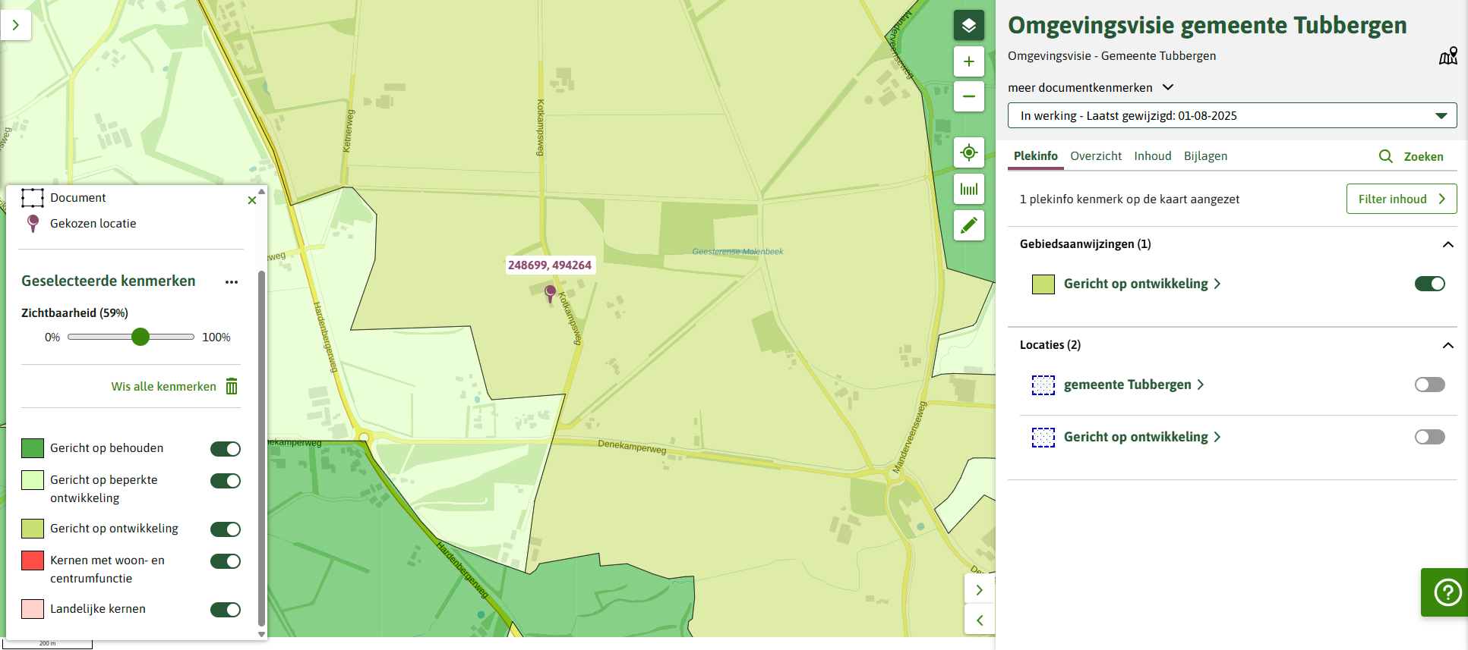Viewport: 1468px width, 650px height.
Task: Open Gericht op ontwikkeling location details
Action: pos(1142,437)
